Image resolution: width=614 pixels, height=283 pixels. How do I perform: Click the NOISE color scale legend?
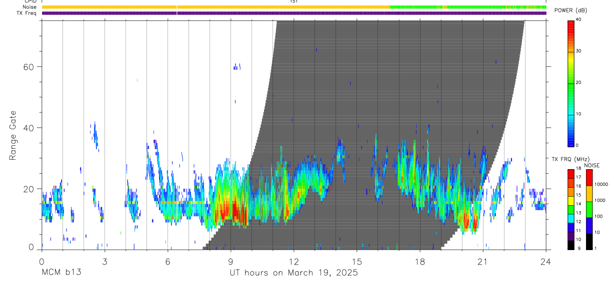pyautogui.click(x=589, y=210)
